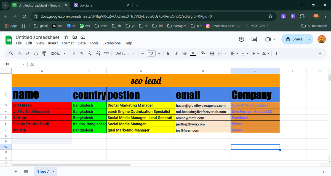Format selection as percent
The height and width of the screenshot is (176, 331).
(82, 54)
